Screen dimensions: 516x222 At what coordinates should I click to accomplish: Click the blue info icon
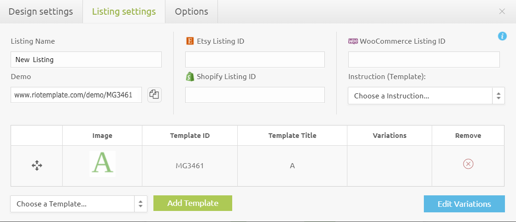click(x=502, y=36)
